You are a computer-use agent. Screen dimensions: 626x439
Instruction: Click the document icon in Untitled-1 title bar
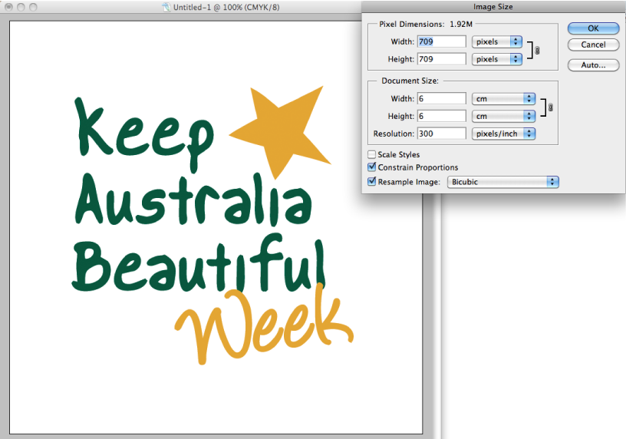point(166,7)
